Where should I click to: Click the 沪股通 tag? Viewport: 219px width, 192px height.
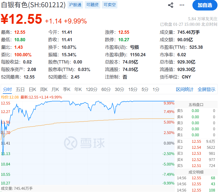click(75, 5)
